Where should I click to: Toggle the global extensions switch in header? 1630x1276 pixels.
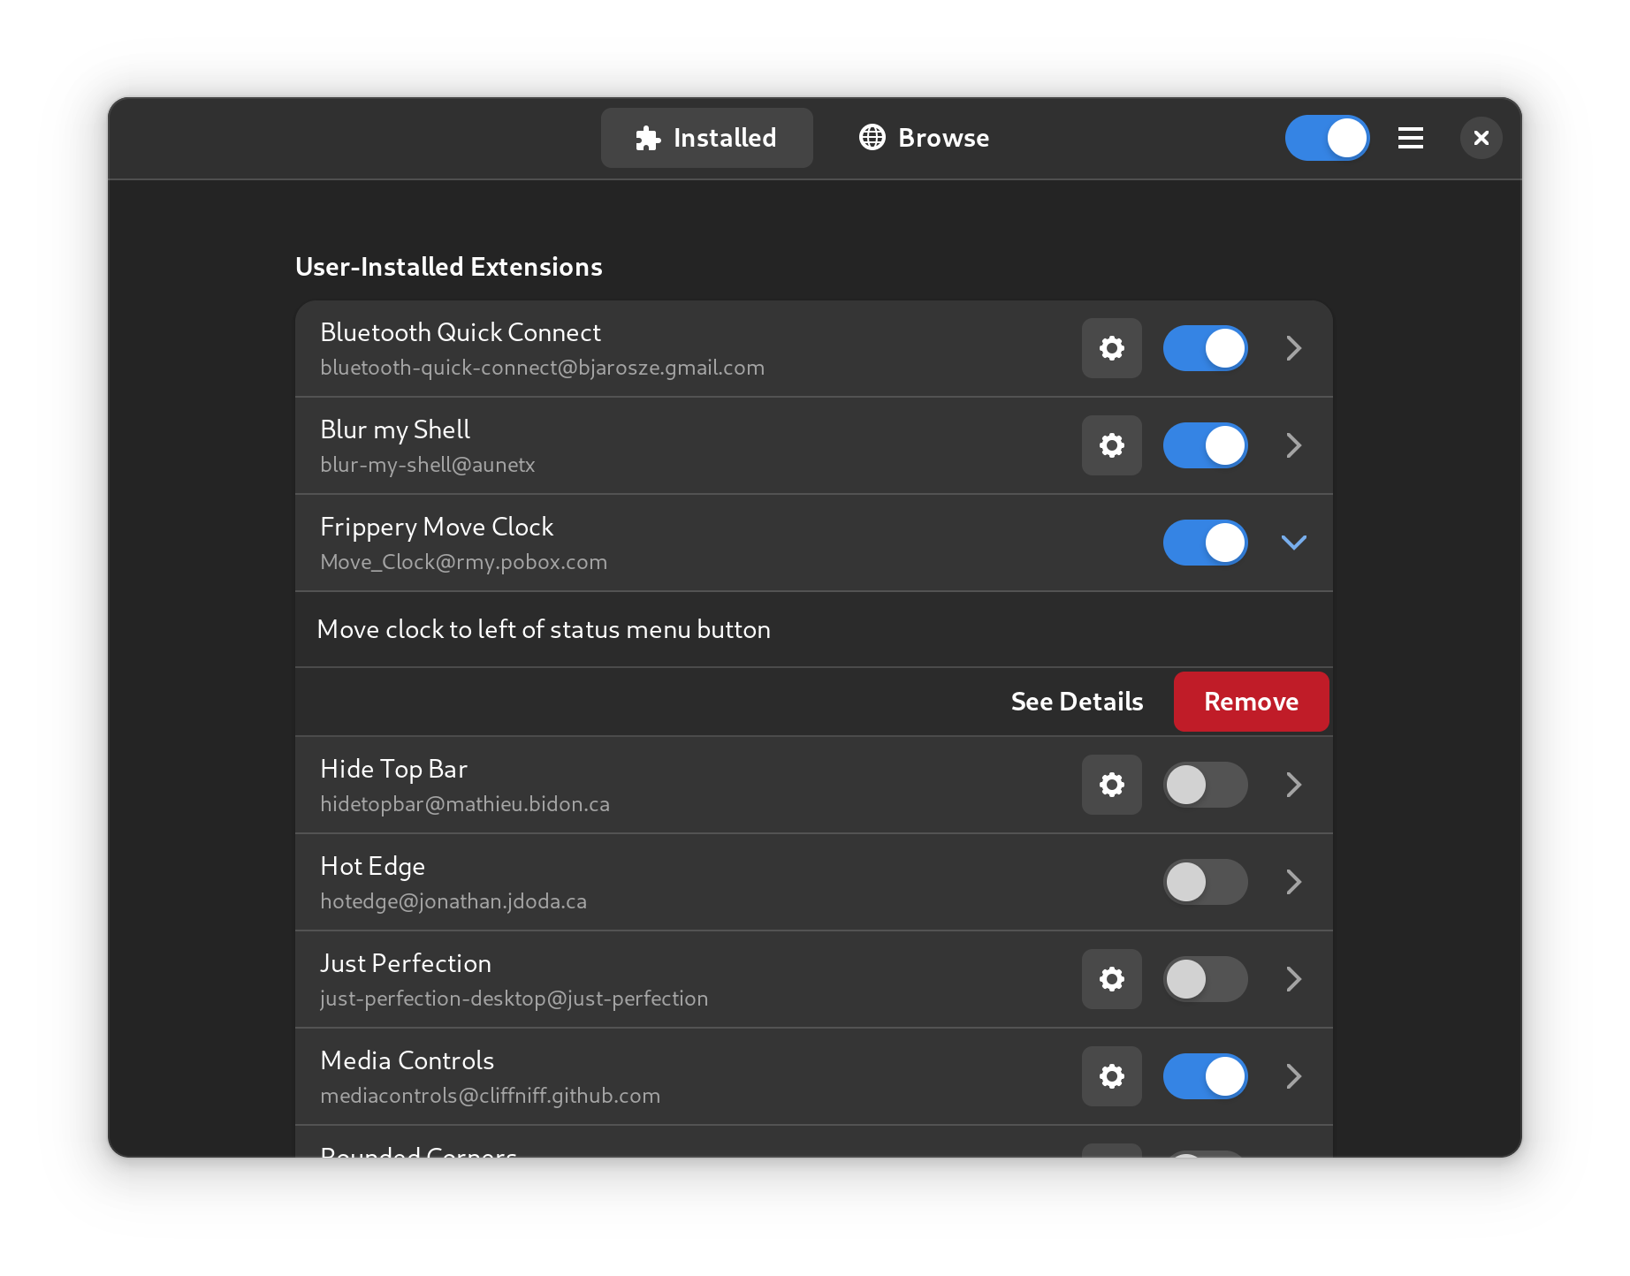coord(1327,138)
